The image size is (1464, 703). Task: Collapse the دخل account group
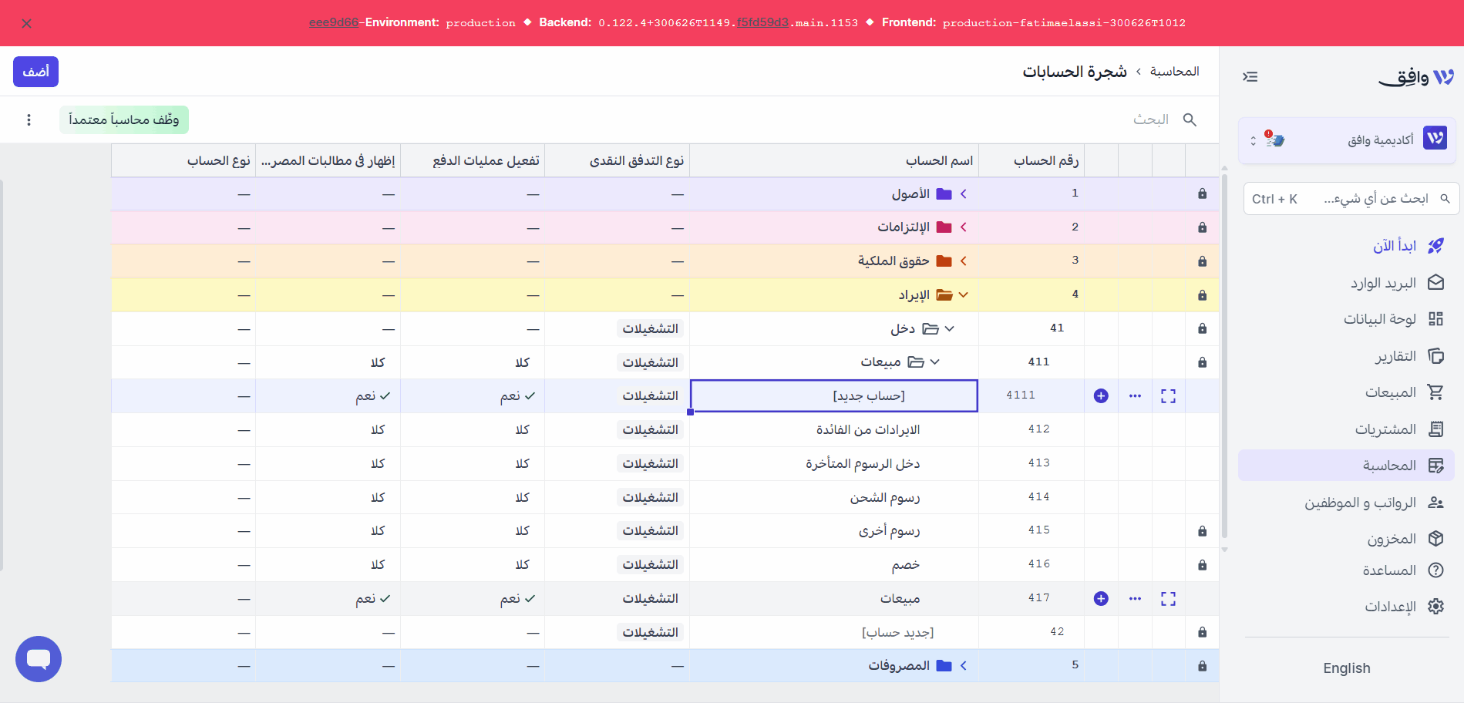(x=950, y=328)
